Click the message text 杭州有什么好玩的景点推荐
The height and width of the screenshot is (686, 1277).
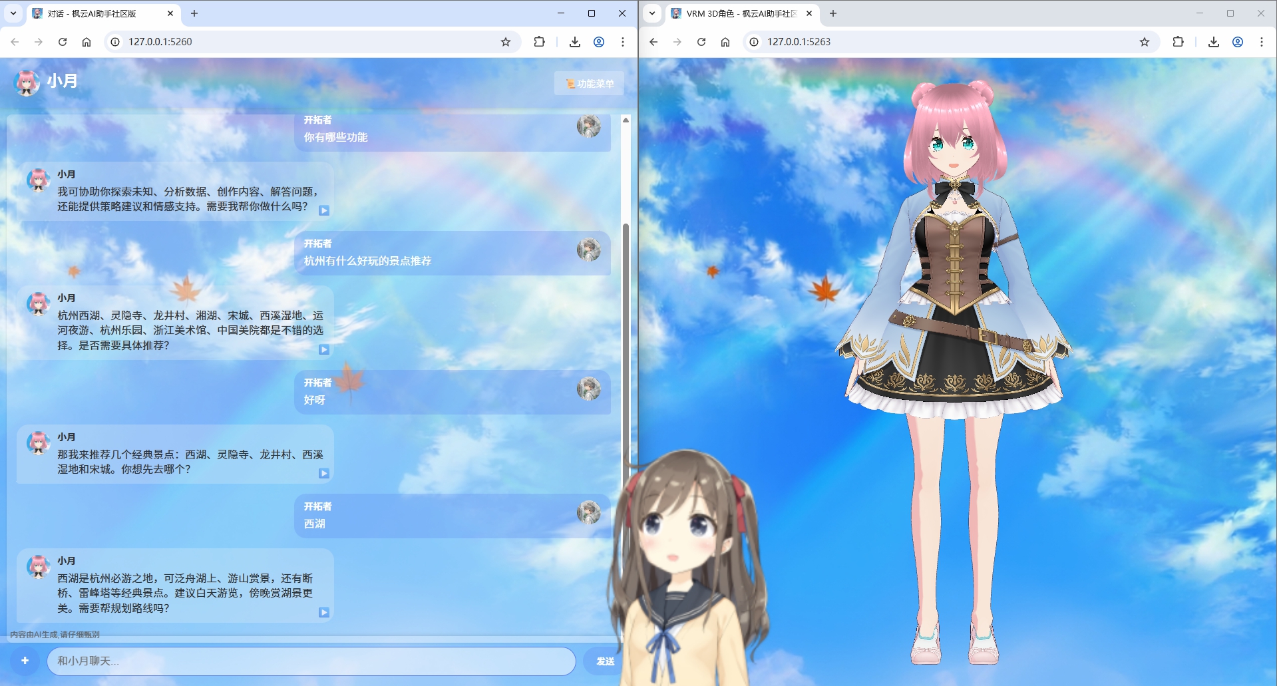coord(368,261)
